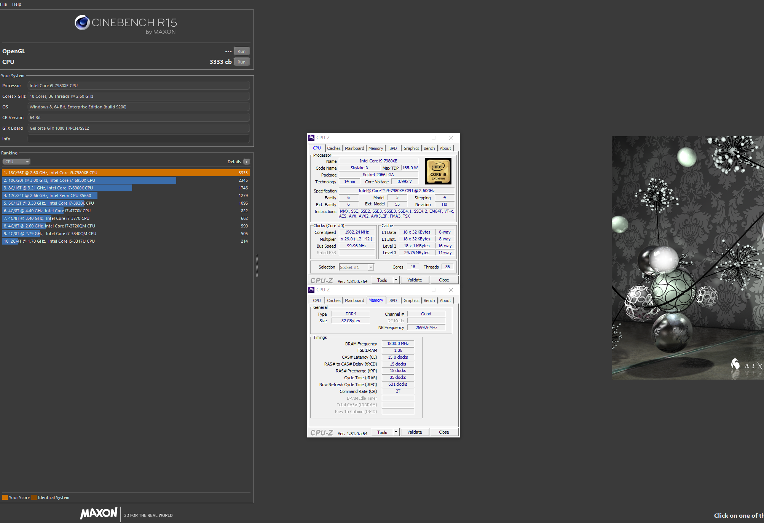Open Mainboard tab in upper CPU-Z
The width and height of the screenshot is (764, 523).
[x=354, y=148]
